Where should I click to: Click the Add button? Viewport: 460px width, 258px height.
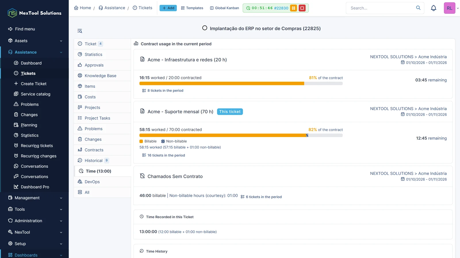pos(168,8)
